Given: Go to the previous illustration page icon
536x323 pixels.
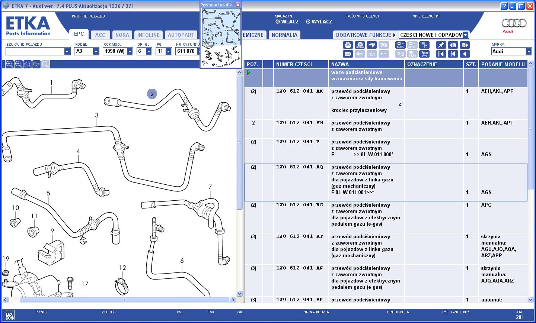Looking at the screenshot, I should 453,45.
